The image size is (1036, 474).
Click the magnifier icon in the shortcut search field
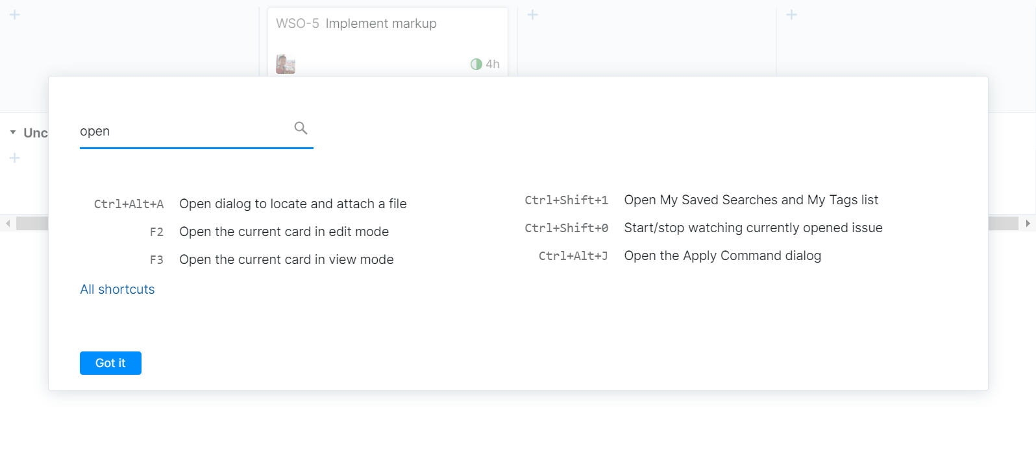(x=301, y=128)
